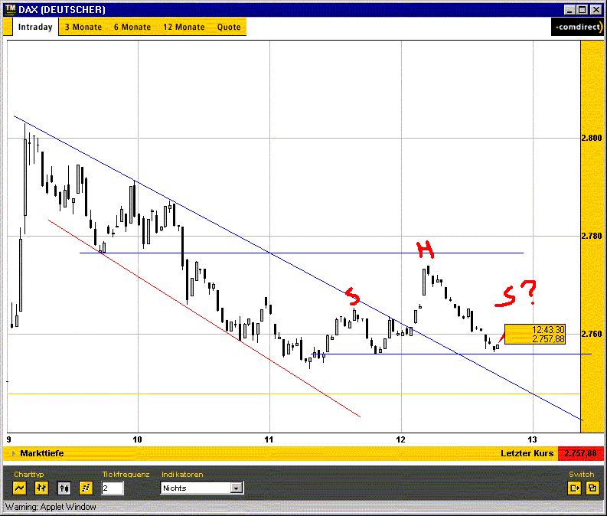Screen dimensions: 607x516
Task: Switch to the Intraday tab
Action: (35, 27)
